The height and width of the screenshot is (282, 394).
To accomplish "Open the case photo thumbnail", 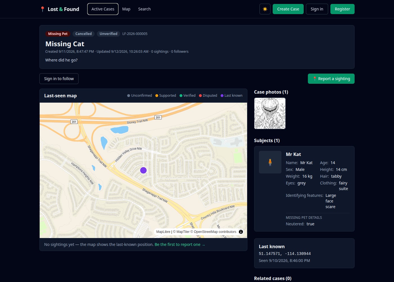I will 270,113.
